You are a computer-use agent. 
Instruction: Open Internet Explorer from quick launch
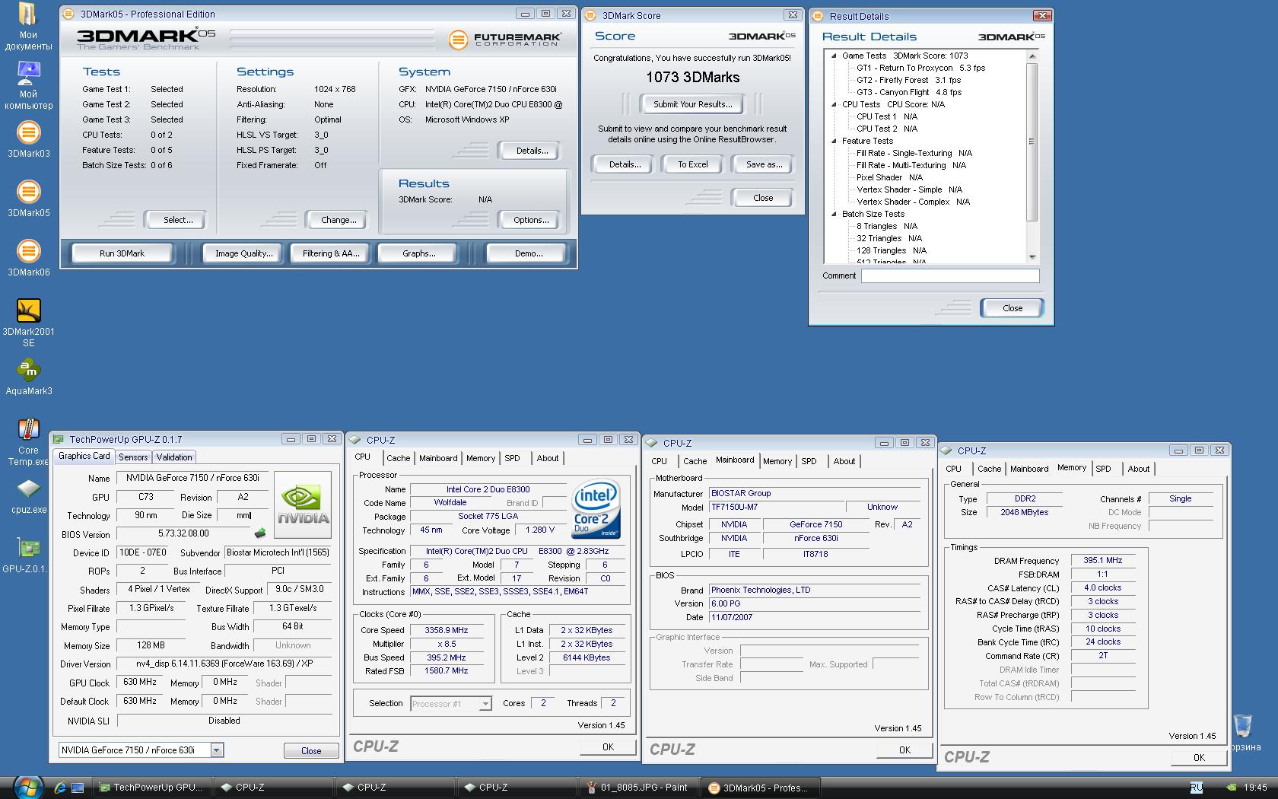tap(60, 788)
